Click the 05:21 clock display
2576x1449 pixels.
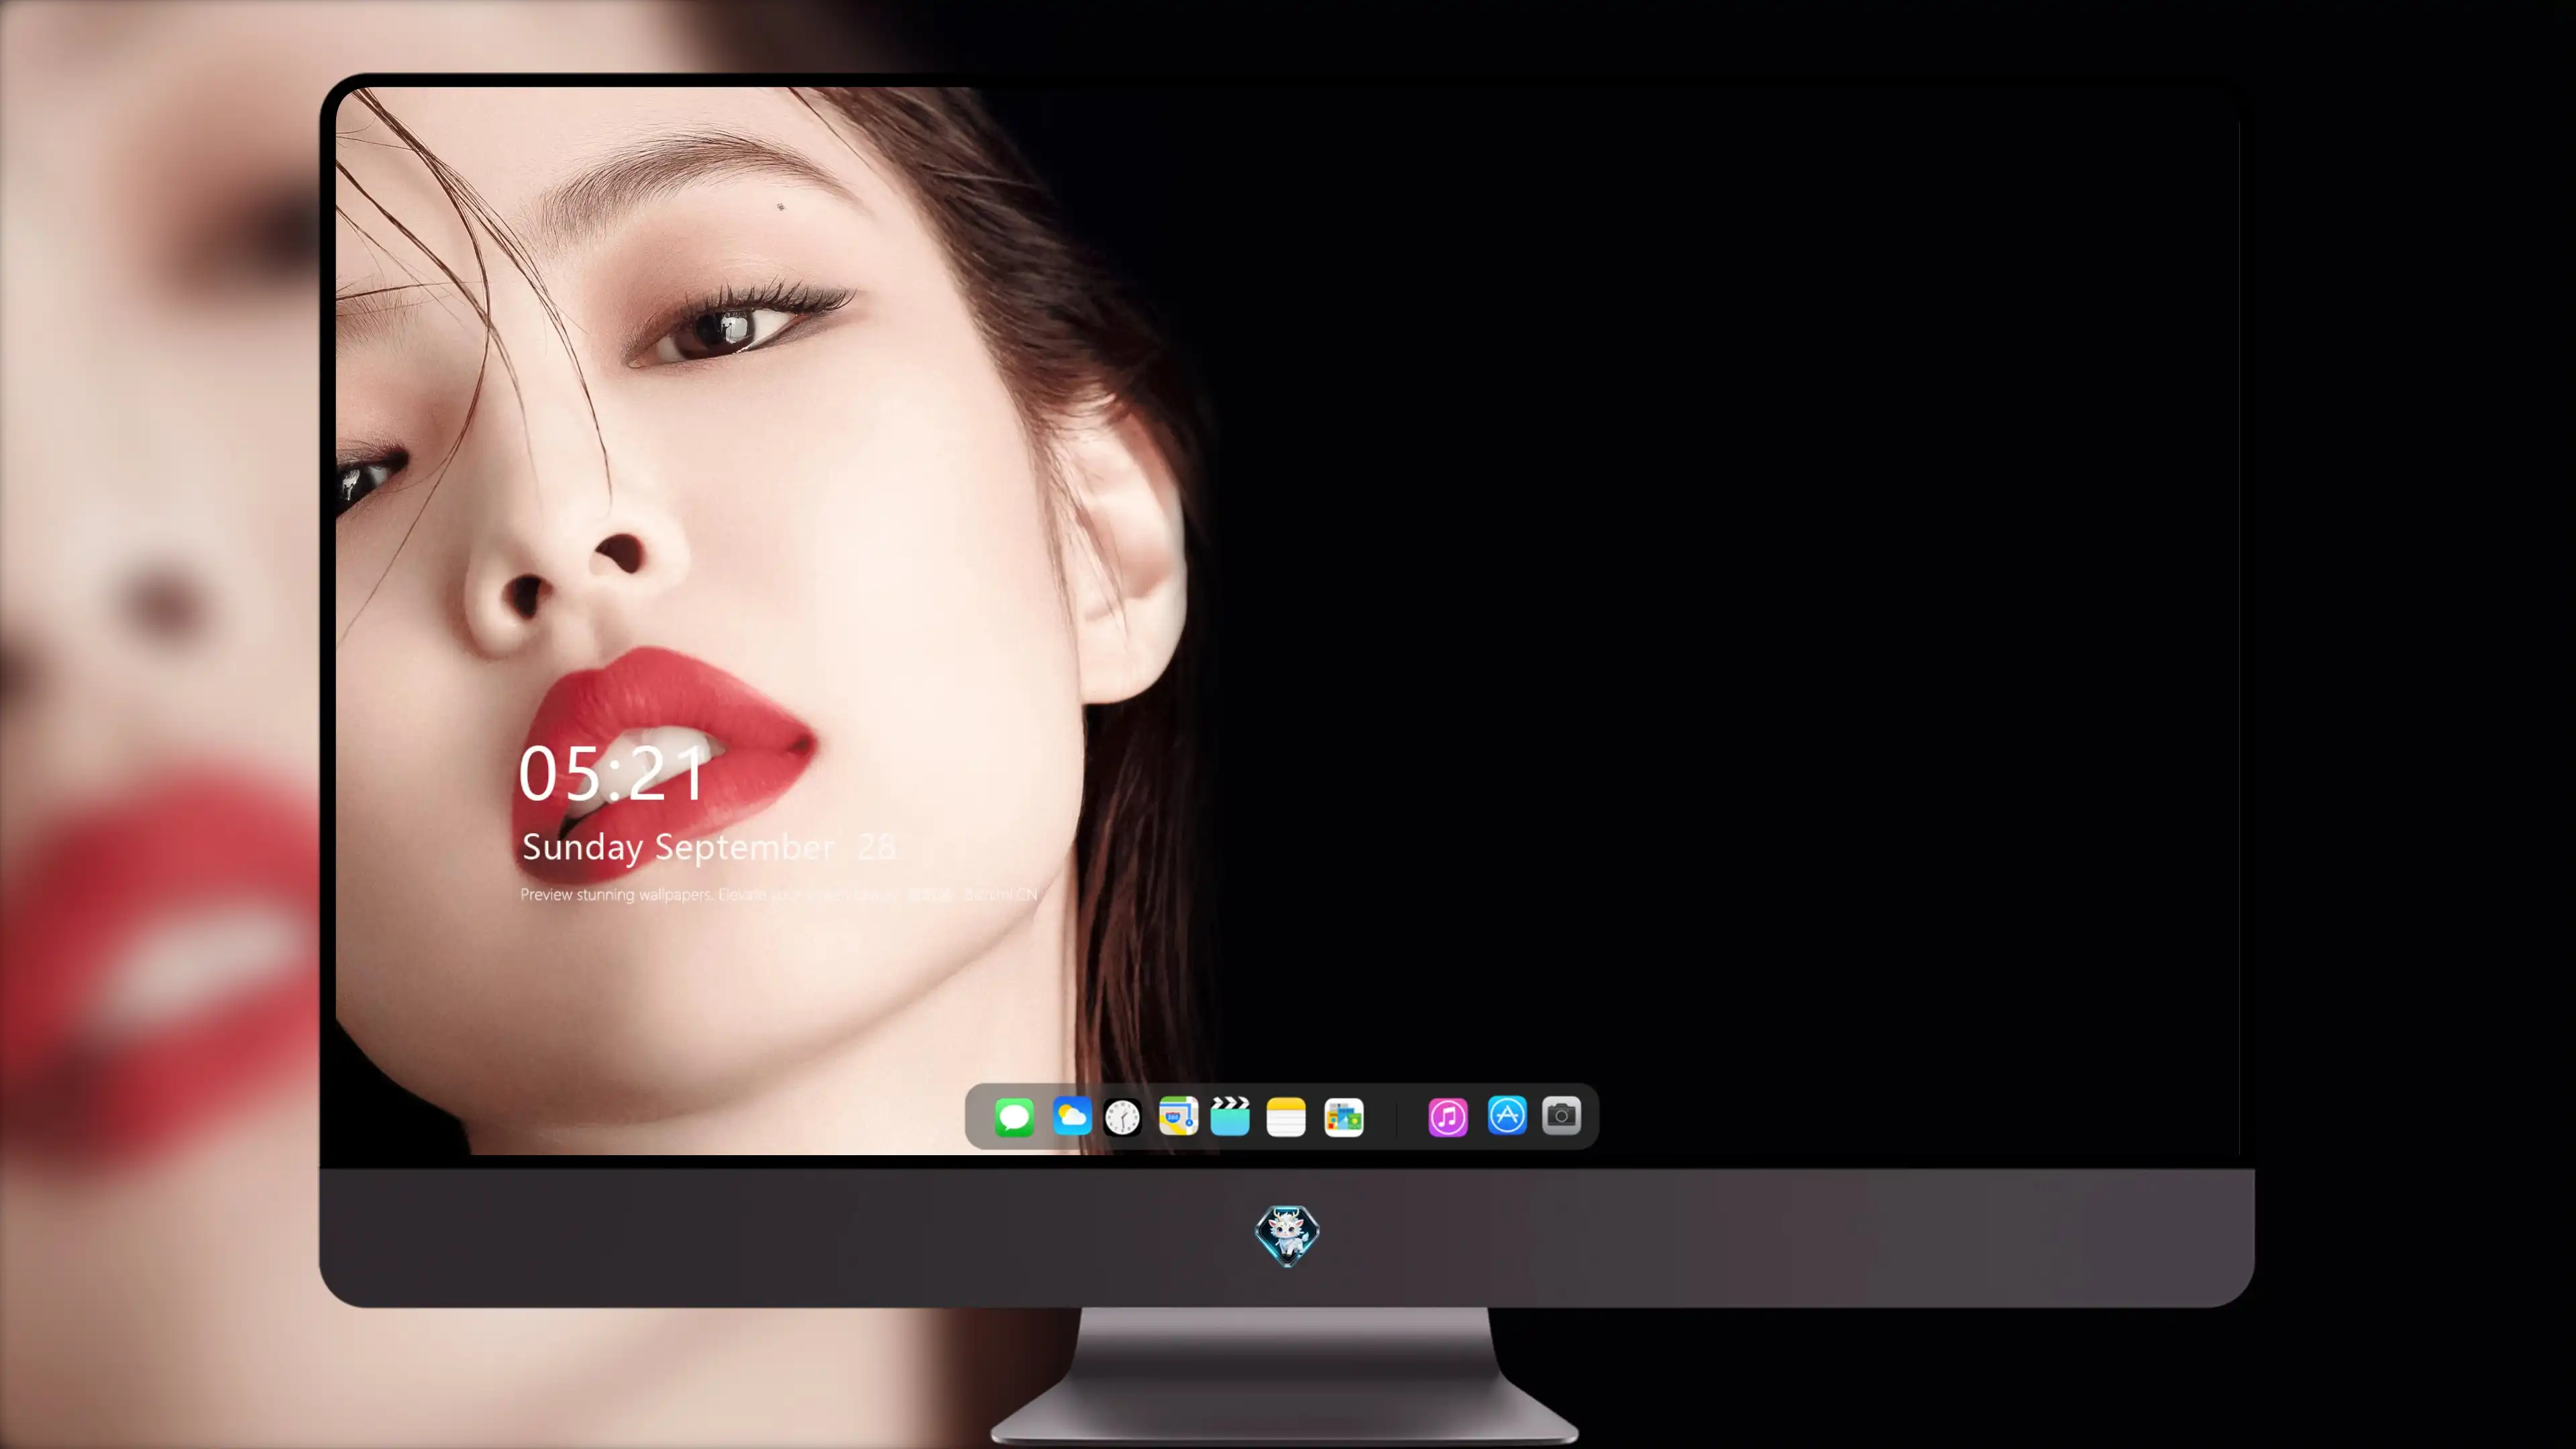pos(613,773)
